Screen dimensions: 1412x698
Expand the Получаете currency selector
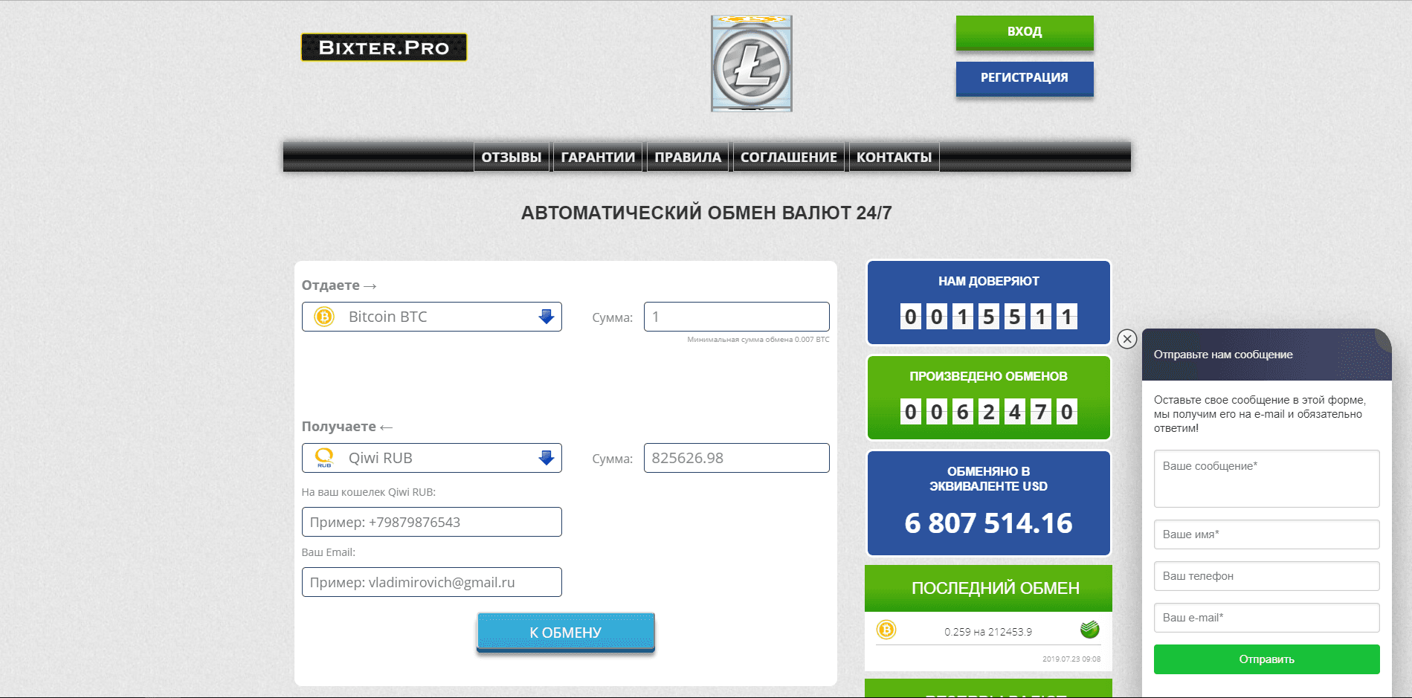point(431,458)
